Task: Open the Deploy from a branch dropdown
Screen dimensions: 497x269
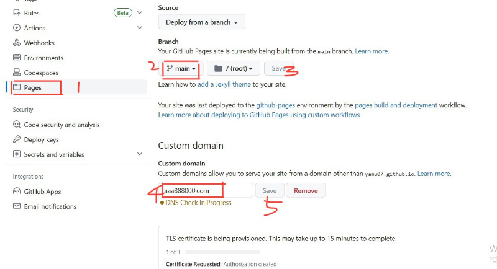Action: point(201,22)
